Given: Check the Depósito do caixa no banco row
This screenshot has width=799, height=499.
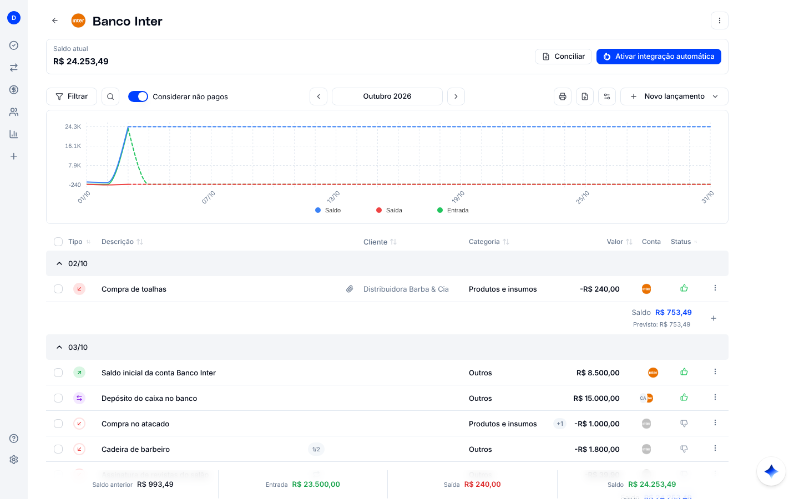Looking at the screenshot, I should (x=58, y=398).
